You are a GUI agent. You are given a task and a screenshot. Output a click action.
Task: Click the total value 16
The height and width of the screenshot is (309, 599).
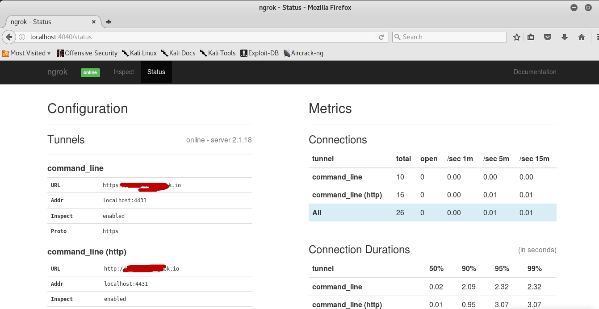(400, 195)
